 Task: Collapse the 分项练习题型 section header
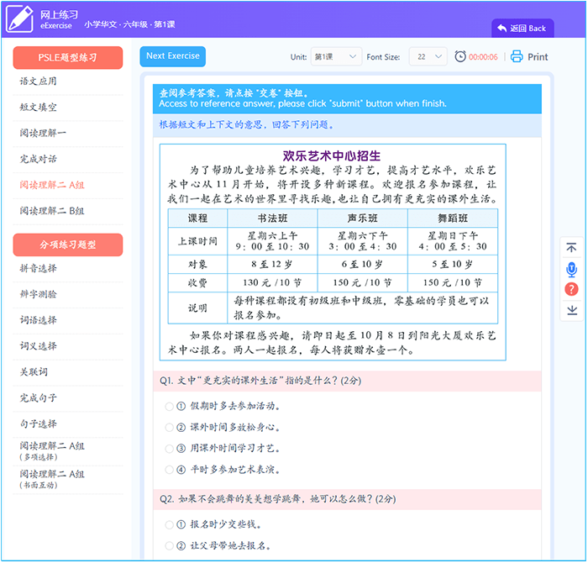(68, 245)
